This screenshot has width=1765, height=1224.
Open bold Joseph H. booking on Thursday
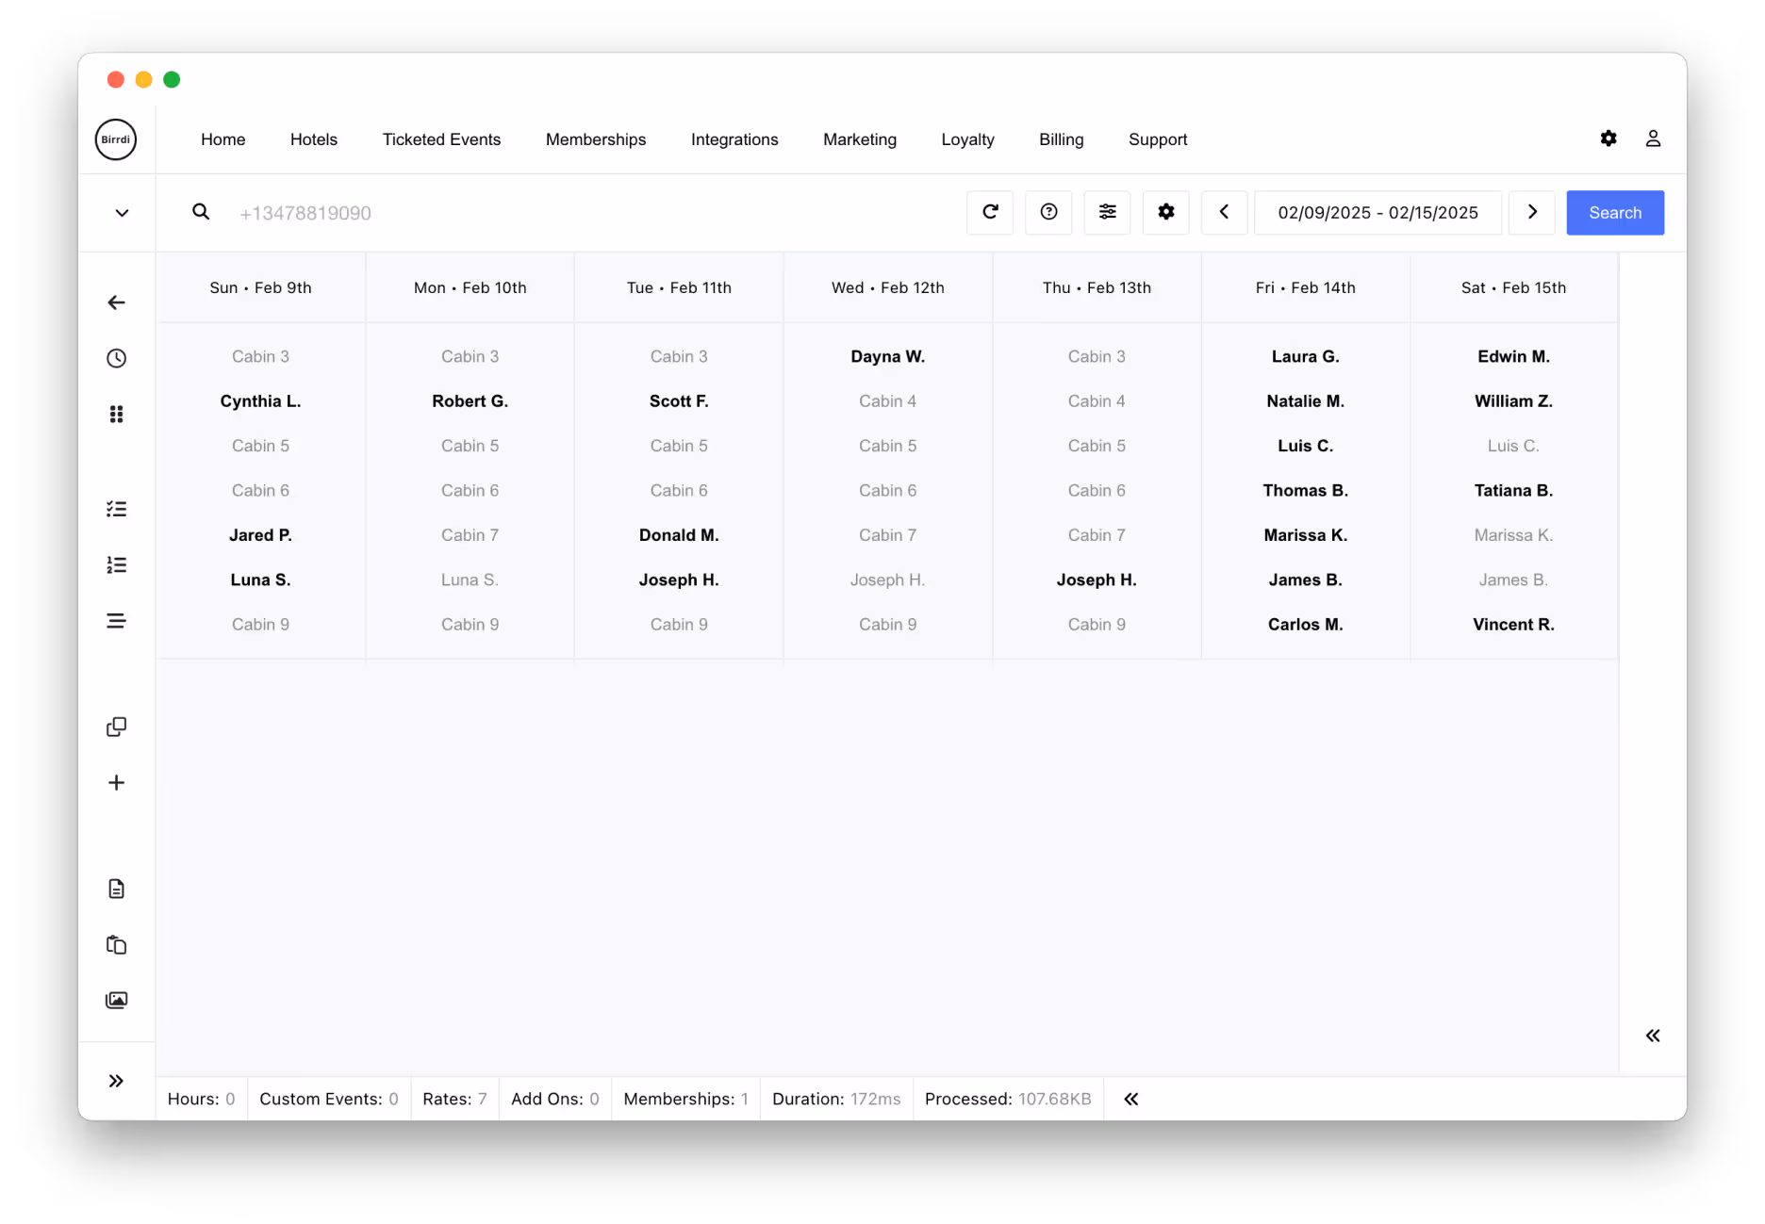pos(1097,579)
